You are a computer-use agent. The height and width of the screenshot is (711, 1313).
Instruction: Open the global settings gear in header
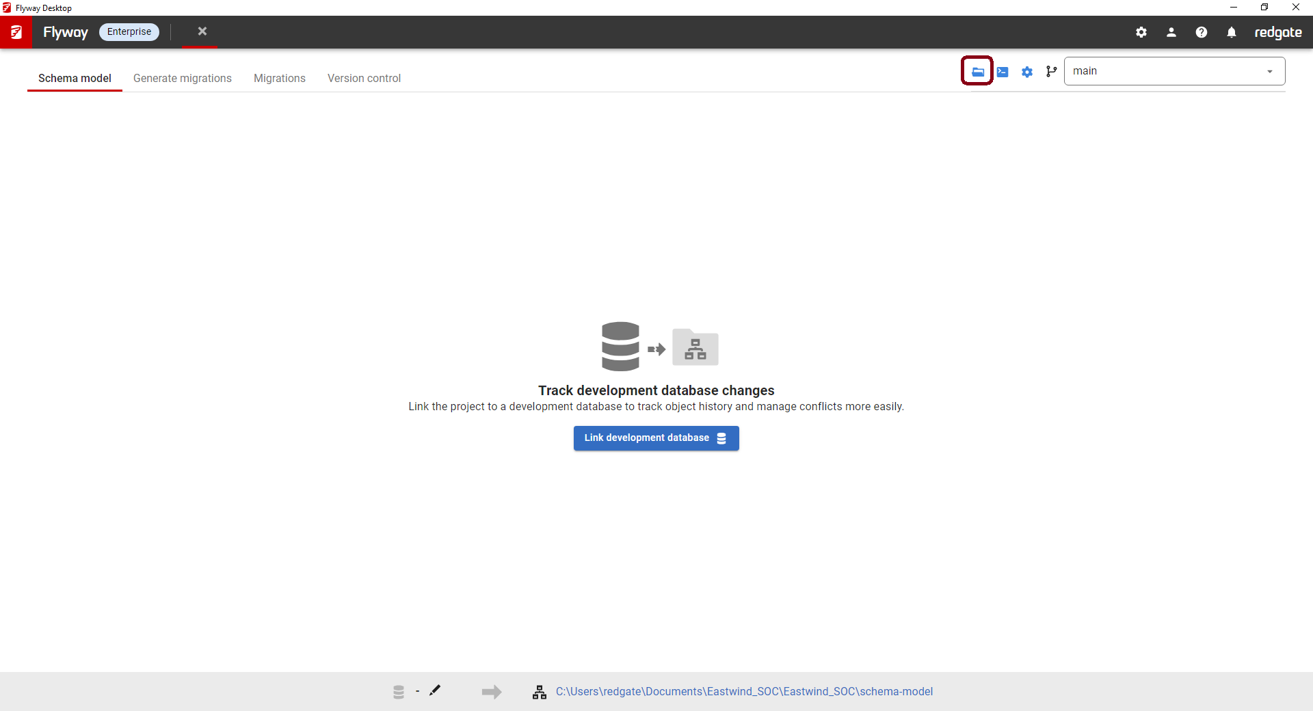coord(1141,32)
